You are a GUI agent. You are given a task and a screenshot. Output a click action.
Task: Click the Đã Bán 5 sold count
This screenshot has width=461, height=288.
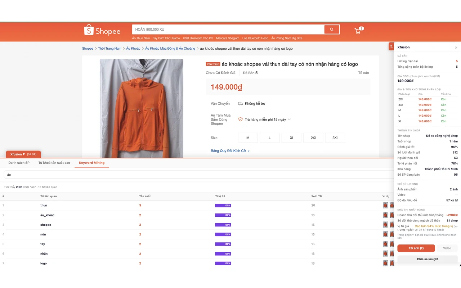(250, 73)
